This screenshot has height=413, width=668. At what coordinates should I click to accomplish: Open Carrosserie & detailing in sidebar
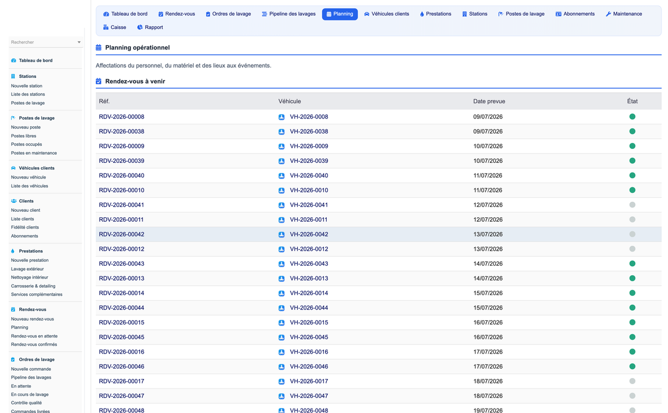coord(33,286)
